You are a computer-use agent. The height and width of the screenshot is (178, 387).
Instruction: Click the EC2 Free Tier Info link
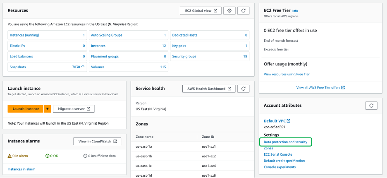[295, 11]
